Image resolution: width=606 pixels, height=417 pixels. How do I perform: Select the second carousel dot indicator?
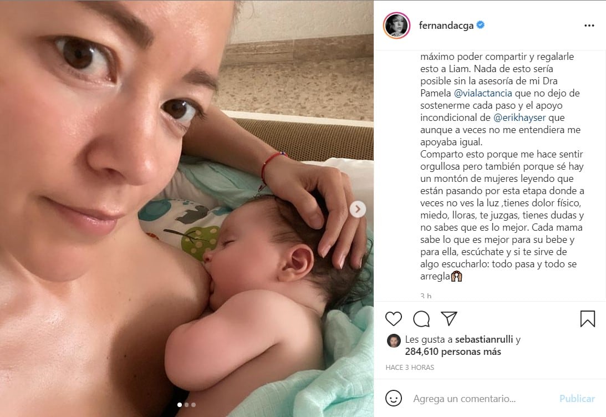187,405
